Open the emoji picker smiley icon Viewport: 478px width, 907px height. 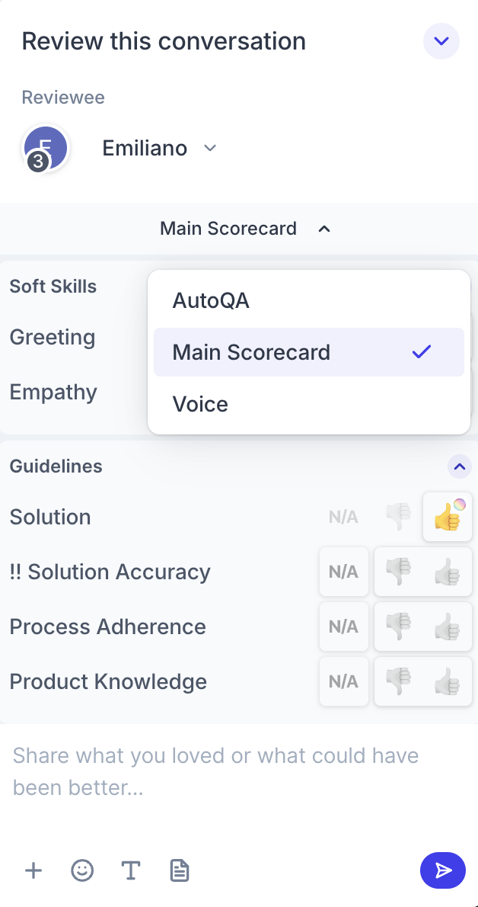[x=82, y=870]
